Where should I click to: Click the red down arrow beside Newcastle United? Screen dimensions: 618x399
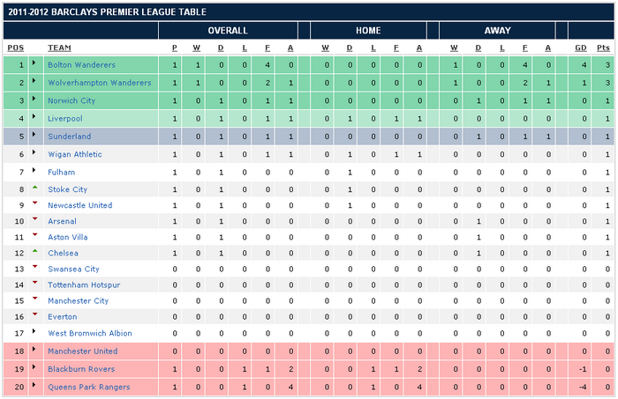[x=34, y=203]
